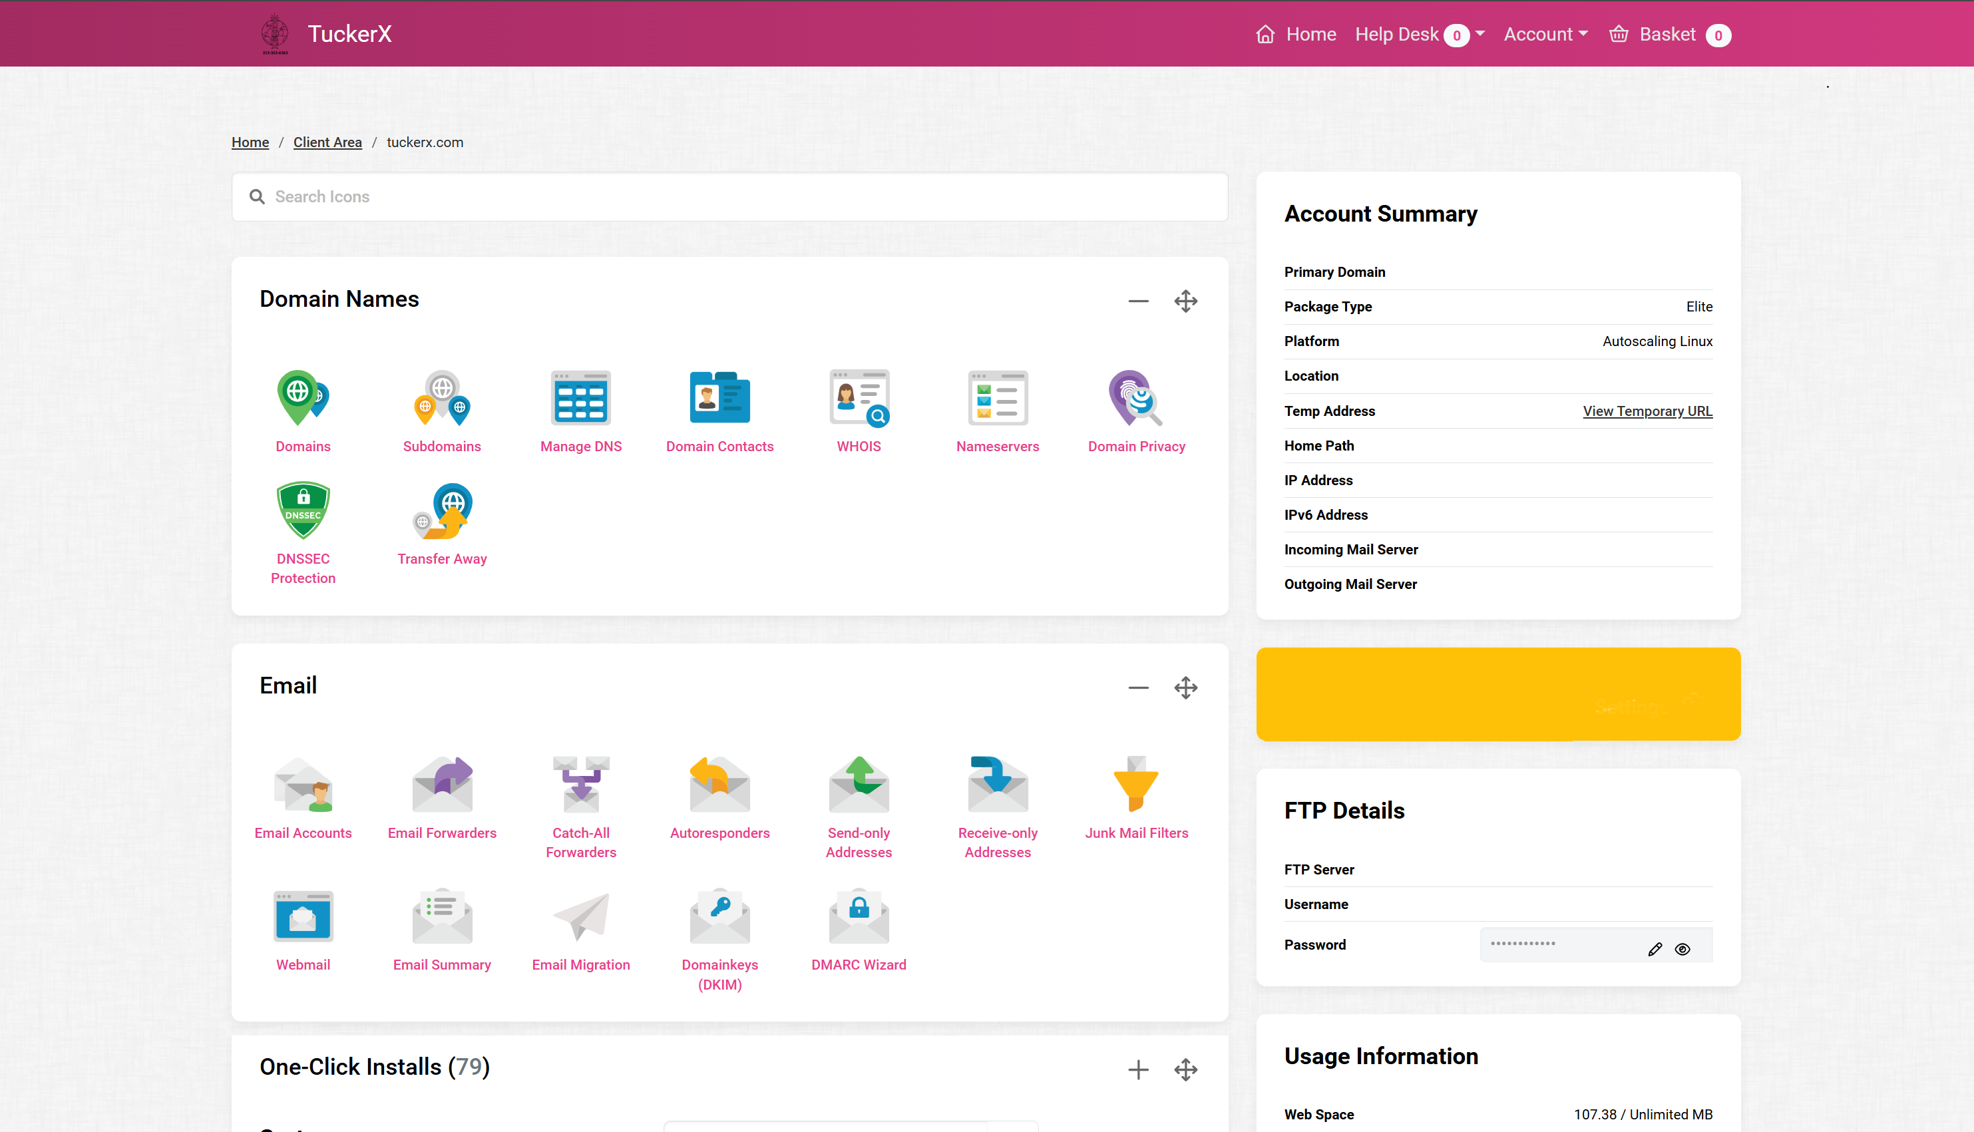Focus the Search Icons field
Image resolution: width=1974 pixels, height=1132 pixels.
pos(729,197)
